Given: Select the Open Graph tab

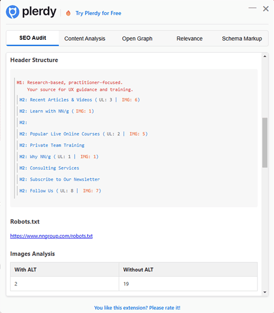Looking at the screenshot, I should point(137,38).
